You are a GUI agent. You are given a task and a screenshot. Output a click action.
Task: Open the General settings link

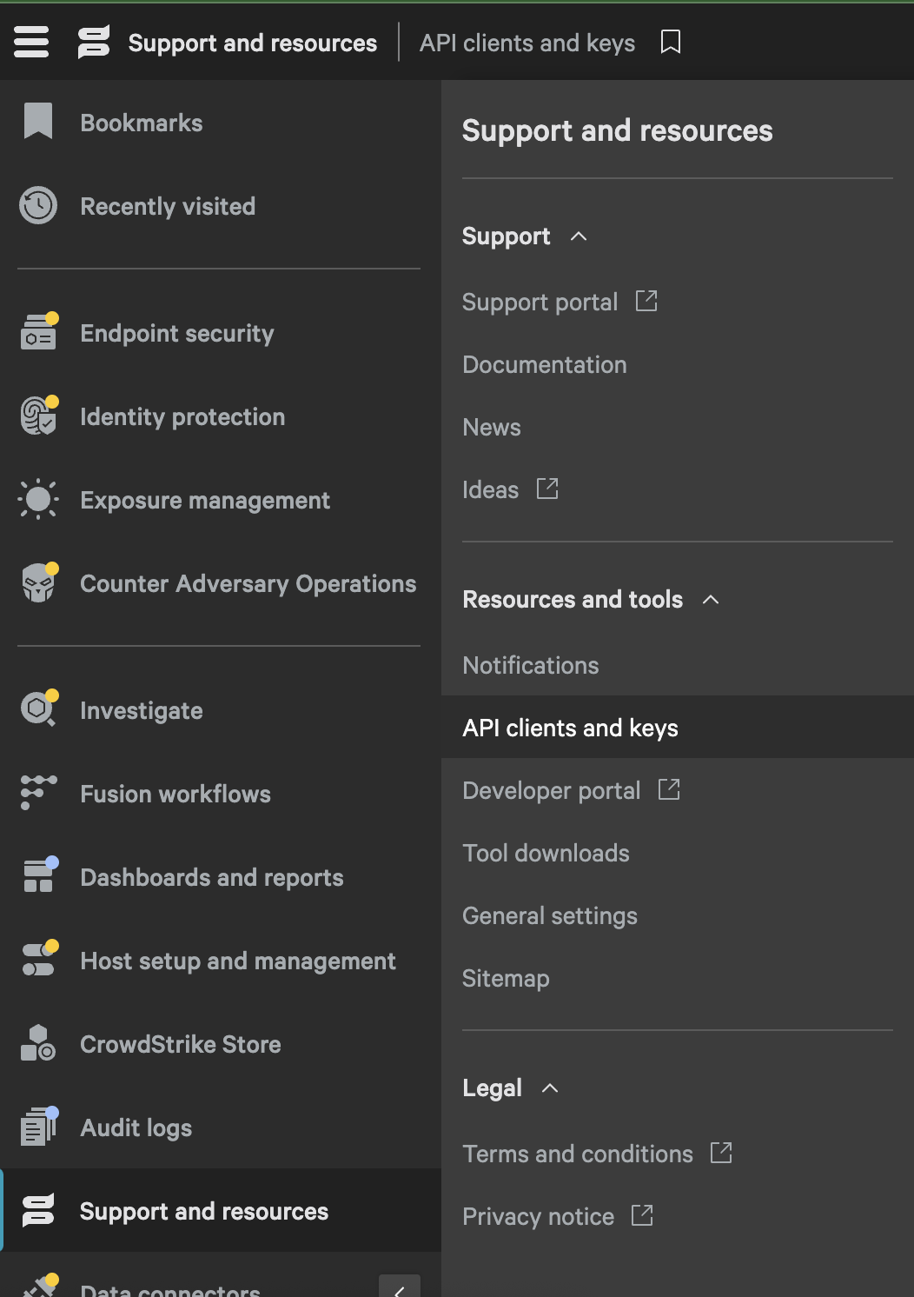tap(550, 915)
